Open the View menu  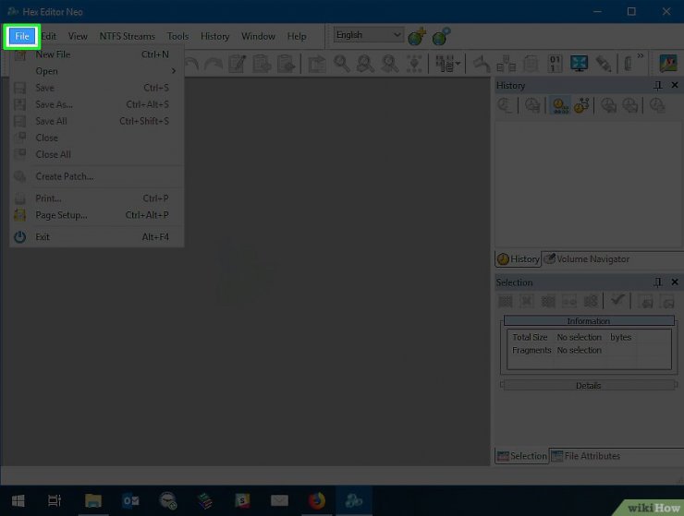pyautogui.click(x=78, y=36)
